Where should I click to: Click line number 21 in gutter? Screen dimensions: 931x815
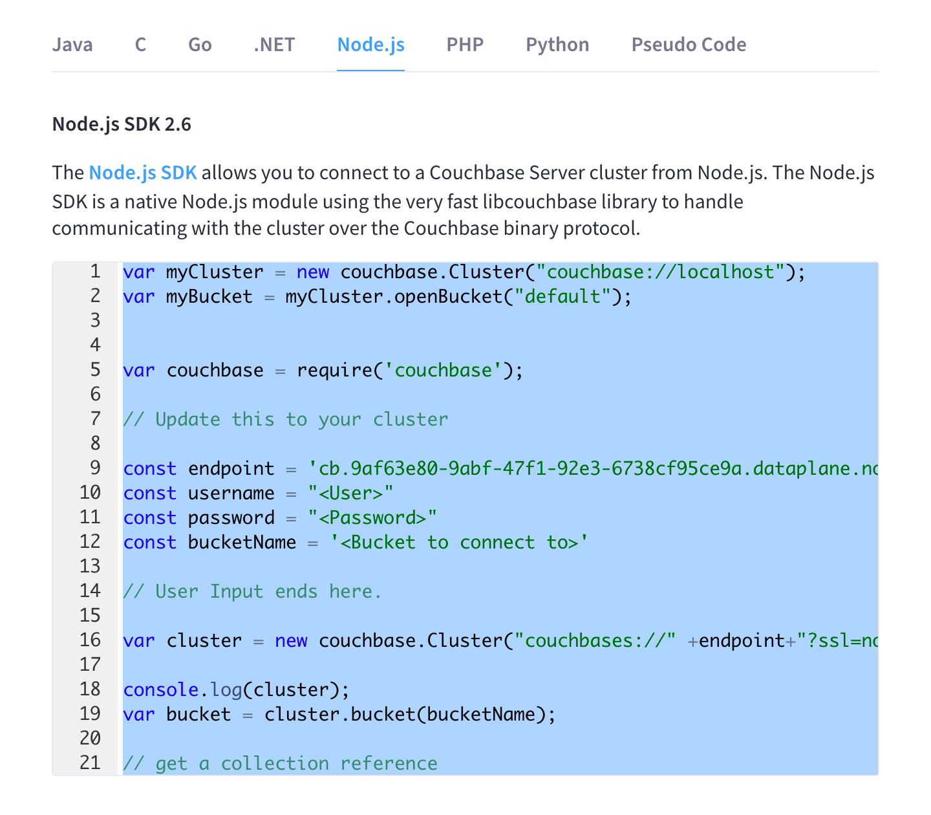91,763
